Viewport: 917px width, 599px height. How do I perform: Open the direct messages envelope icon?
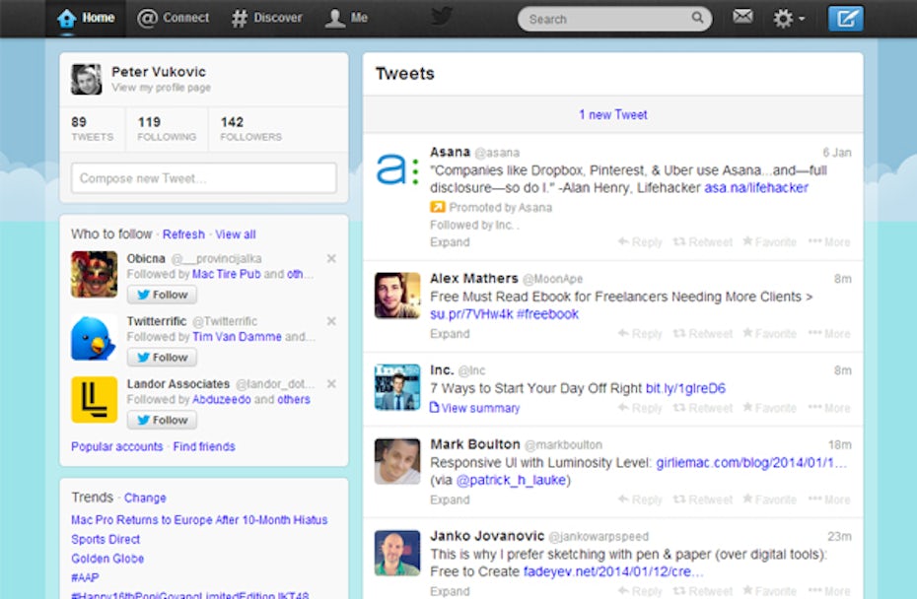[742, 18]
